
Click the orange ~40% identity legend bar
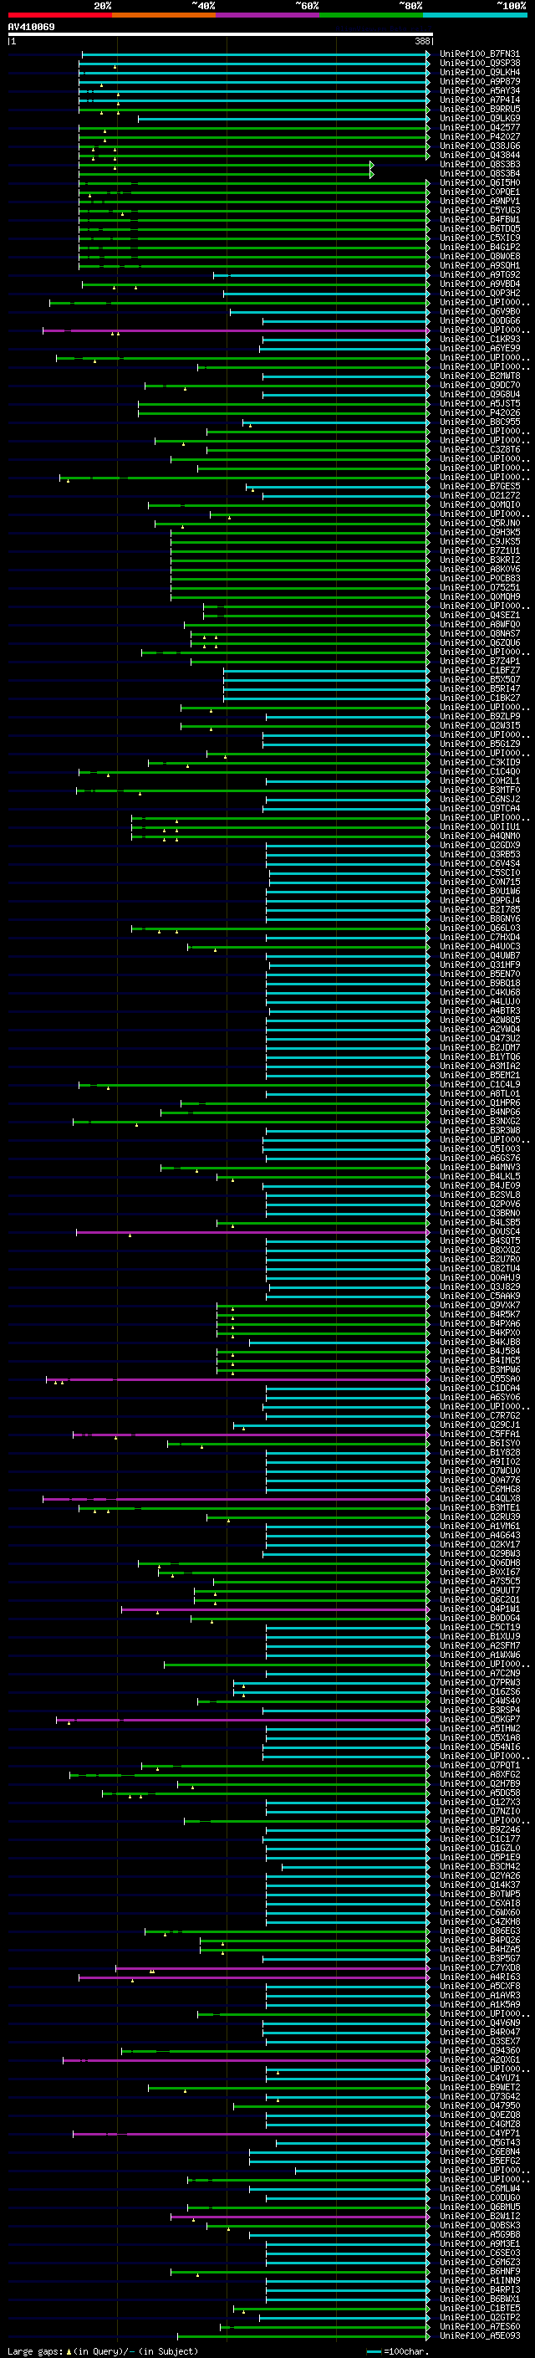pos(164,15)
